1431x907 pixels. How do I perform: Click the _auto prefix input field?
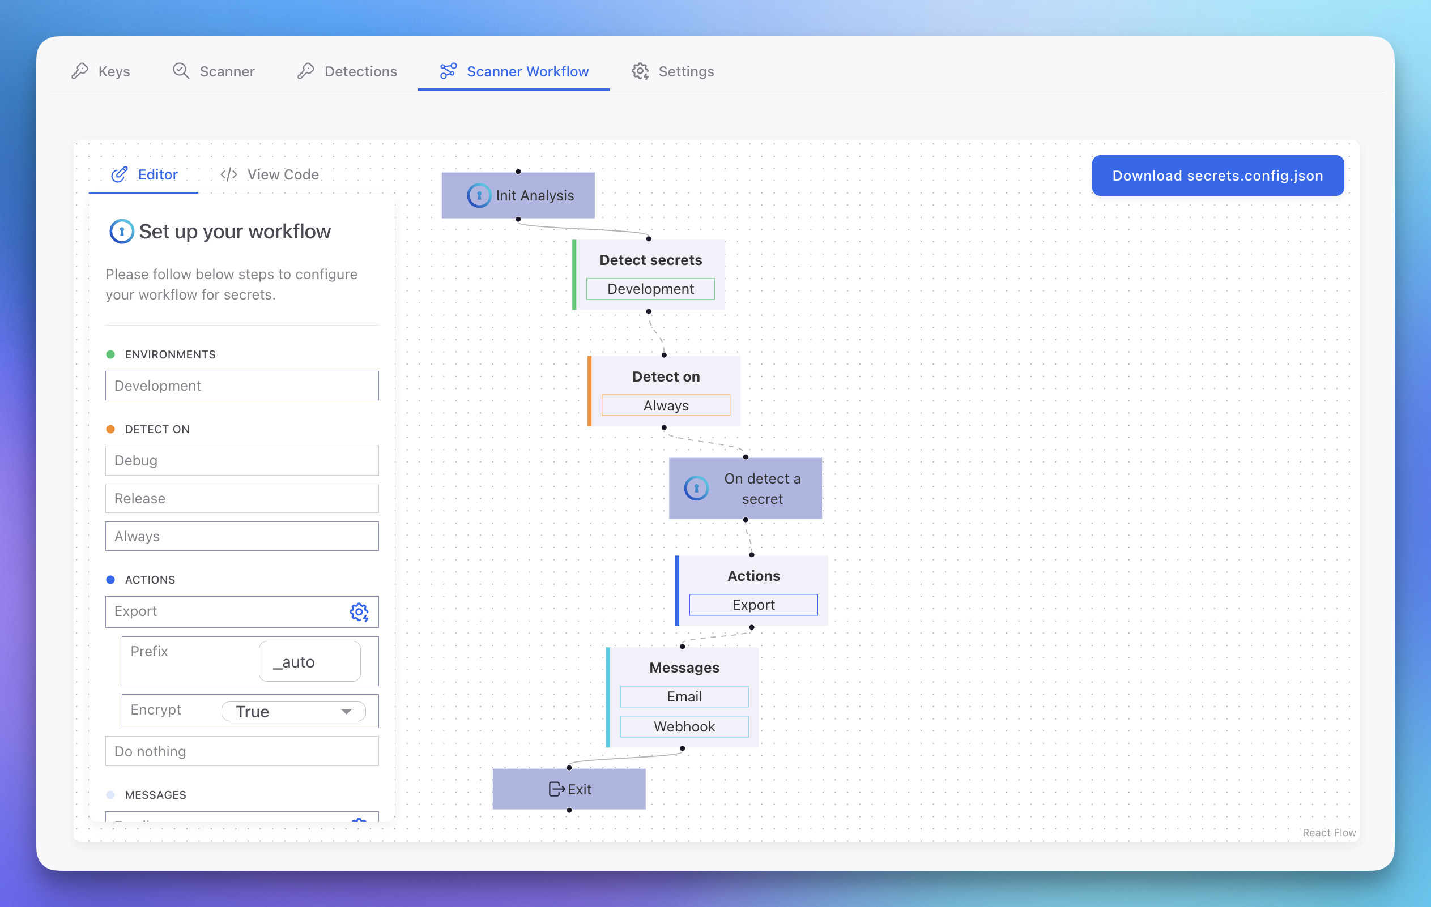tap(309, 661)
